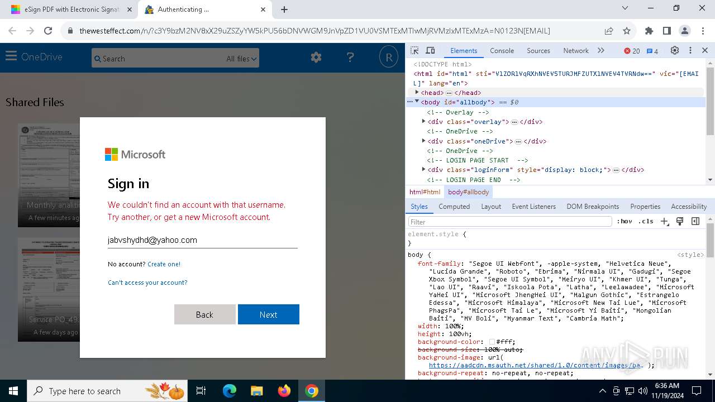Open the OneDrive hamburger menu
Viewport: 715px width, 402px height.
(11, 56)
